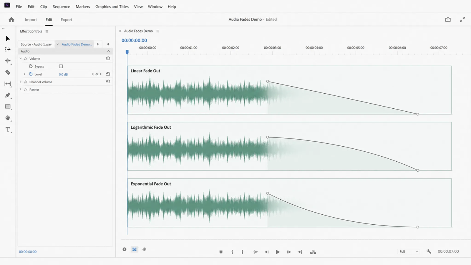471x265 pixels.
Task: Toggle Bypass animation stopwatch
Action: click(x=31, y=66)
